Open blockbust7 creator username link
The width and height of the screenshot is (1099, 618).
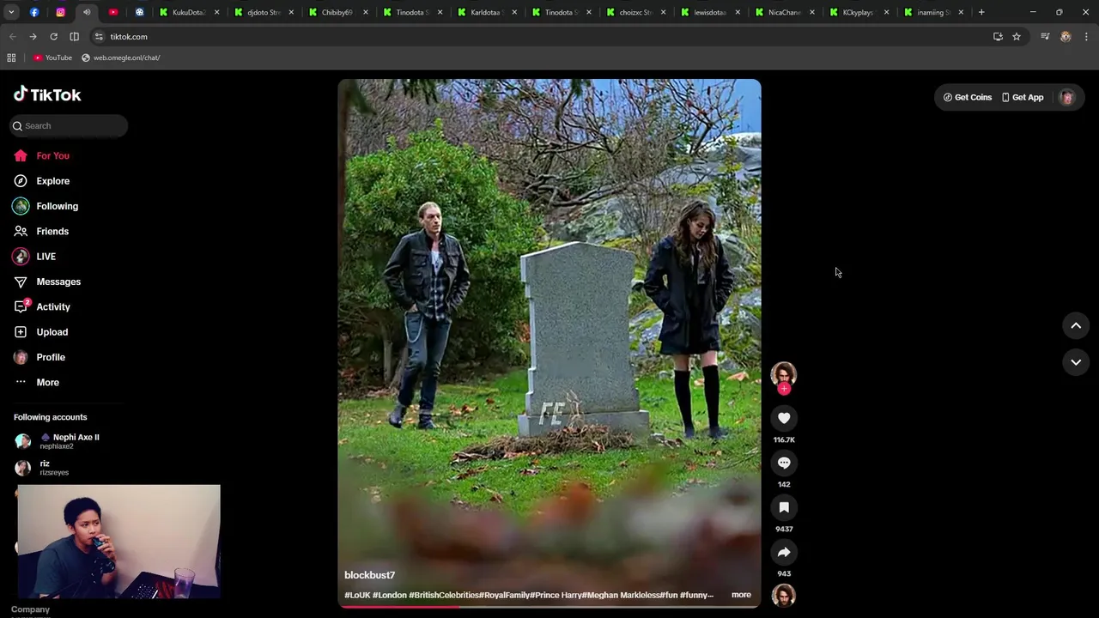pos(370,575)
